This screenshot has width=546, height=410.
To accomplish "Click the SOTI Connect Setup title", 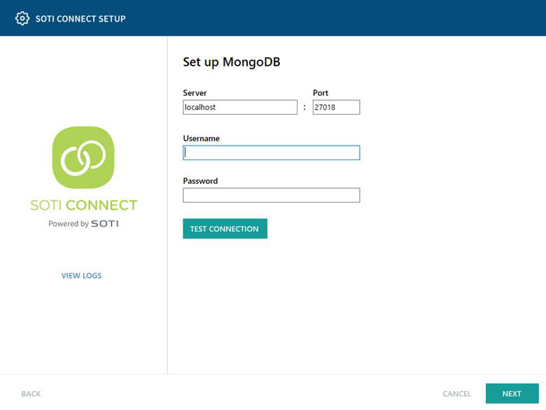I will 80,19.
